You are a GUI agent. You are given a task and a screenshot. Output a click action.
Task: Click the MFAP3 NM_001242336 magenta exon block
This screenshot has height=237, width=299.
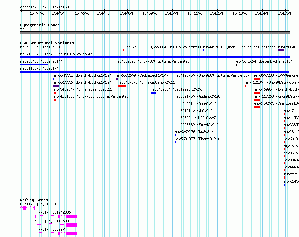coord(71,216)
